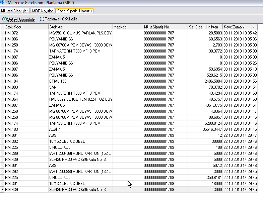Open the MRP Kayıtları tab
The width and height of the screenshot is (263, 205).
click(x=43, y=11)
